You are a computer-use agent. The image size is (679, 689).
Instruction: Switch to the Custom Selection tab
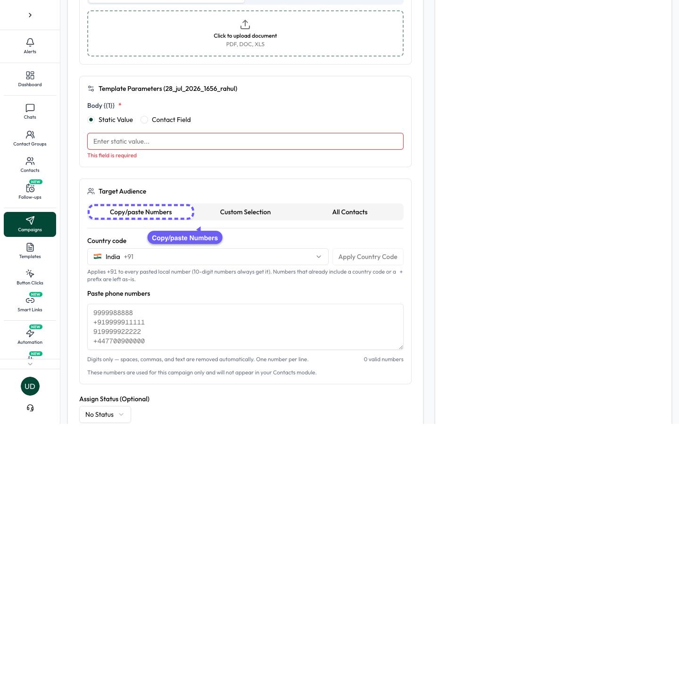coord(245,212)
